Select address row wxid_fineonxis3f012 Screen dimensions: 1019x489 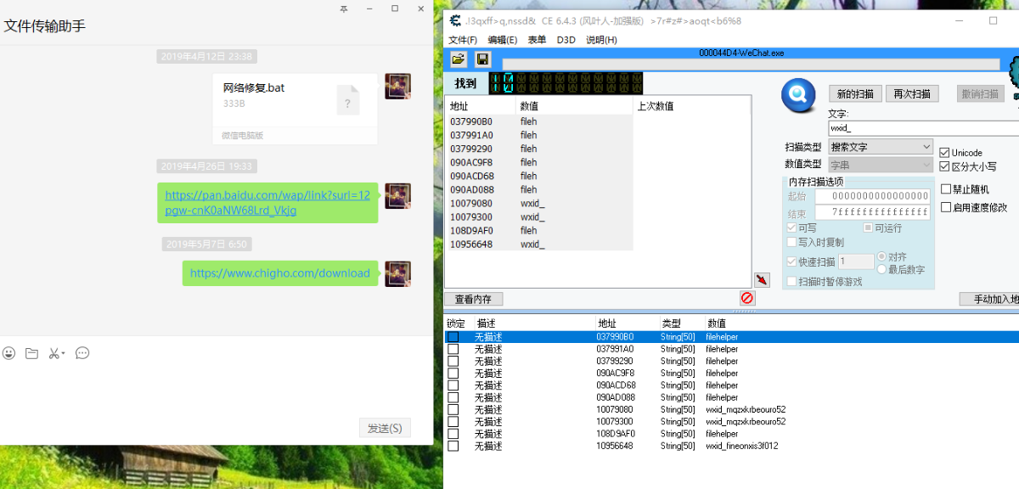pos(732,446)
